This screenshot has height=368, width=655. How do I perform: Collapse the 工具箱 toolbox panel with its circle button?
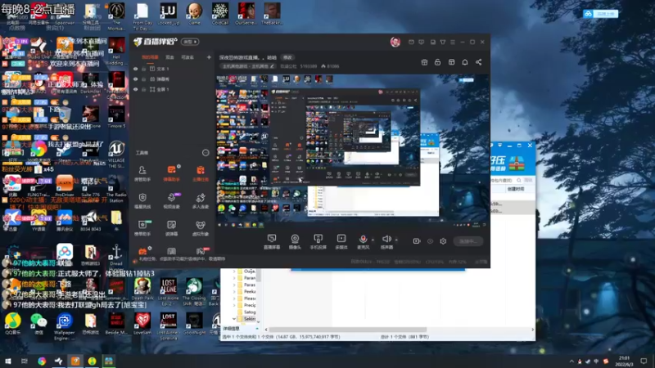206,153
